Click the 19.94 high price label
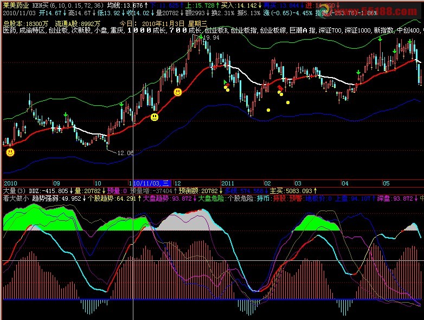The image size is (424, 320). [x=212, y=38]
